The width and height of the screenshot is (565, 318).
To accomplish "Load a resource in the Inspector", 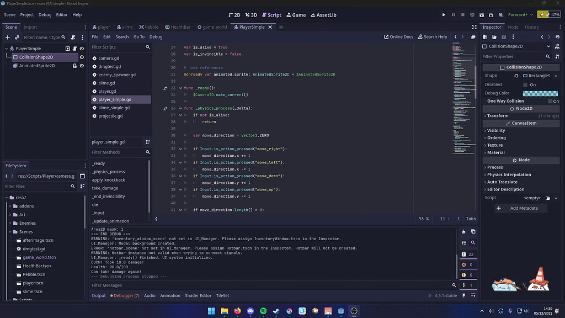I will 494,37.
